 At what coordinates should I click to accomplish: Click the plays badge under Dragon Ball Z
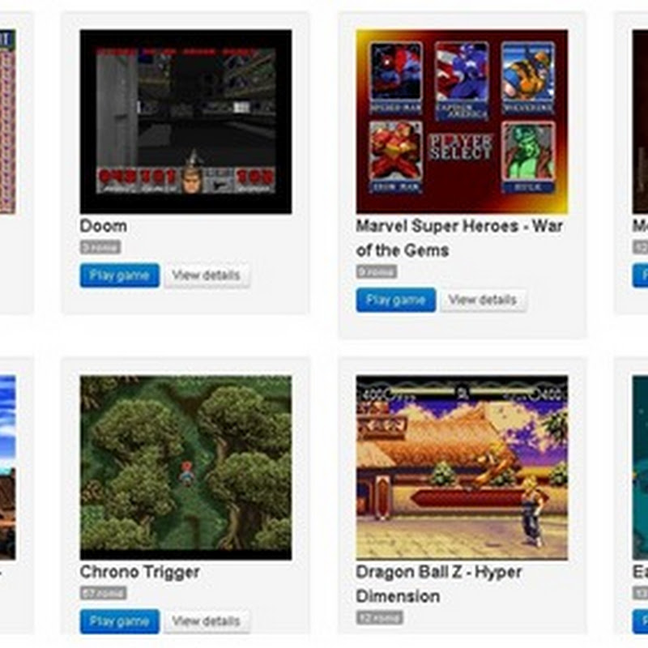point(379,617)
